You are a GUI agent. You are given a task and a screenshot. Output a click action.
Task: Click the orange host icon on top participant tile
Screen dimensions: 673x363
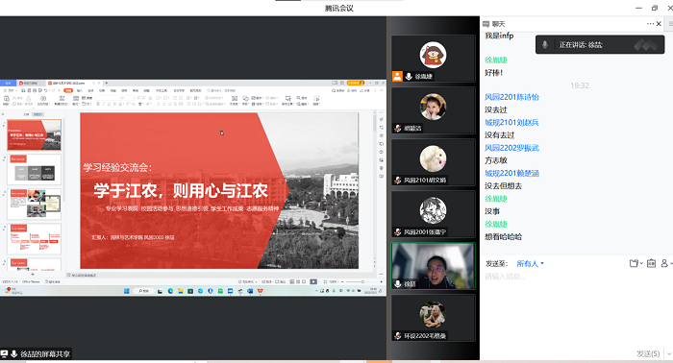(x=397, y=76)
